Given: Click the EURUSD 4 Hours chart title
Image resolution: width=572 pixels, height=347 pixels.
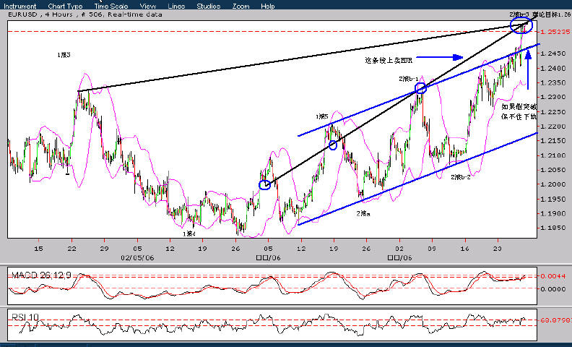Looking at the screenshot, I should [x=85, y=14].
